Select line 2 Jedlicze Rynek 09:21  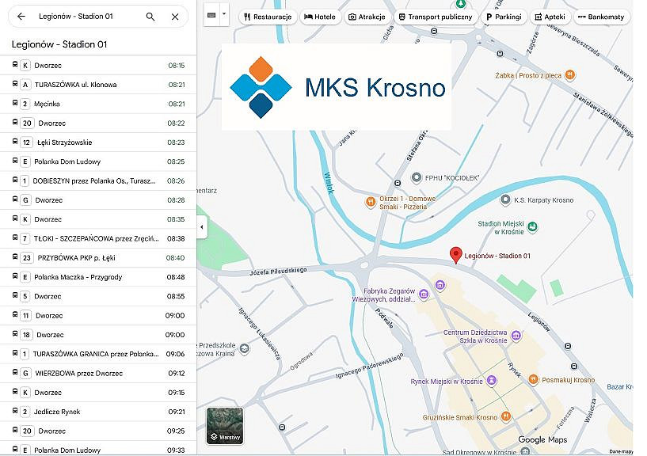click(98, 412)
